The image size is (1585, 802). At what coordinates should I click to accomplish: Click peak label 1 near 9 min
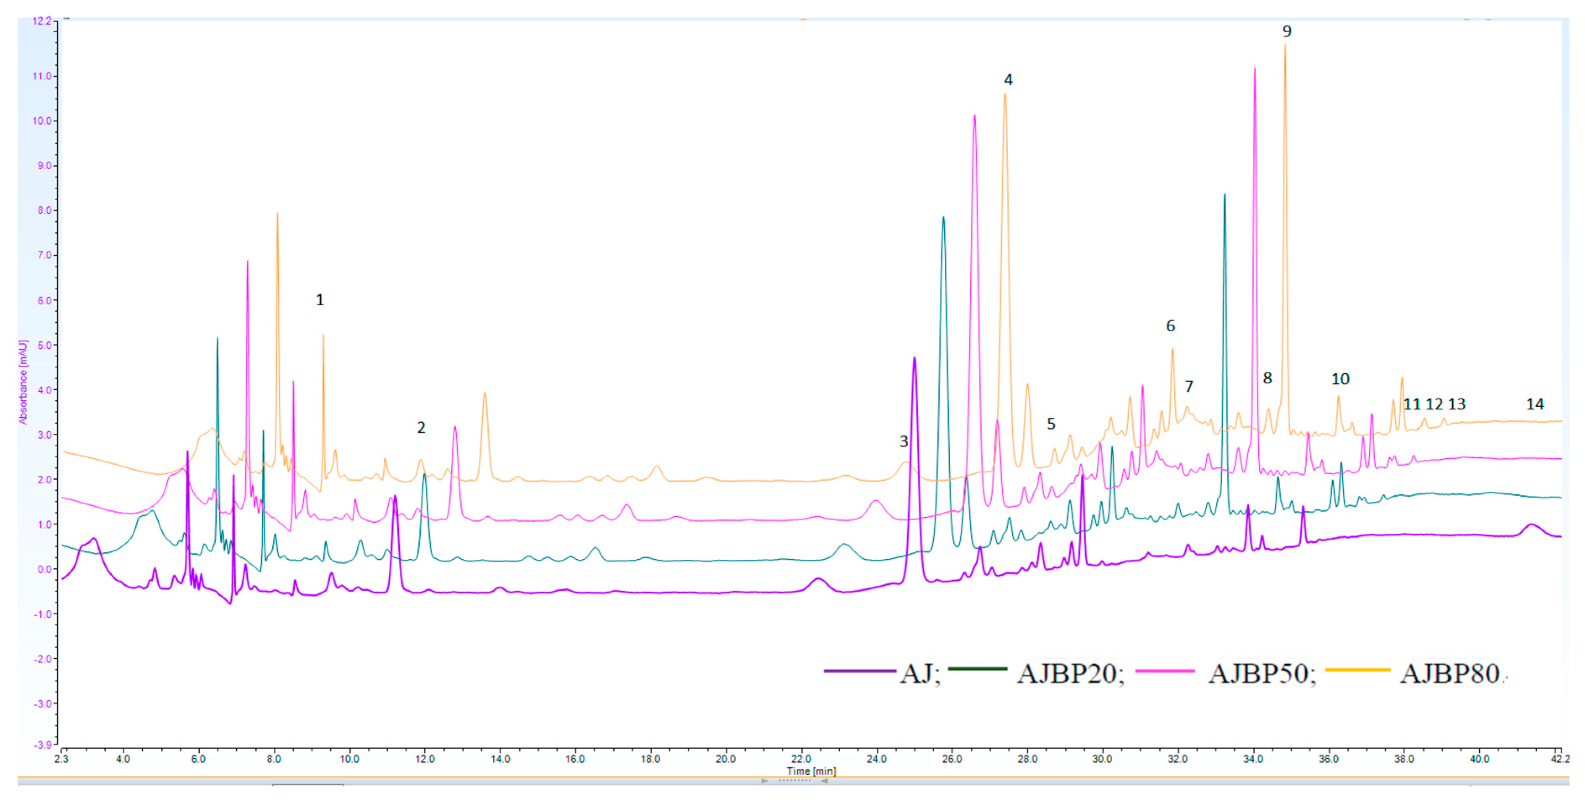pyautogui.click(x=320, y=300)
